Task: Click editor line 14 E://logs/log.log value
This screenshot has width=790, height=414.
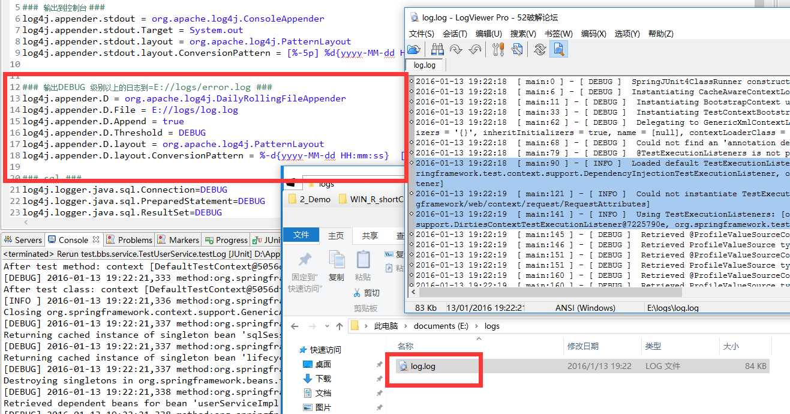Action: point(195,110)
